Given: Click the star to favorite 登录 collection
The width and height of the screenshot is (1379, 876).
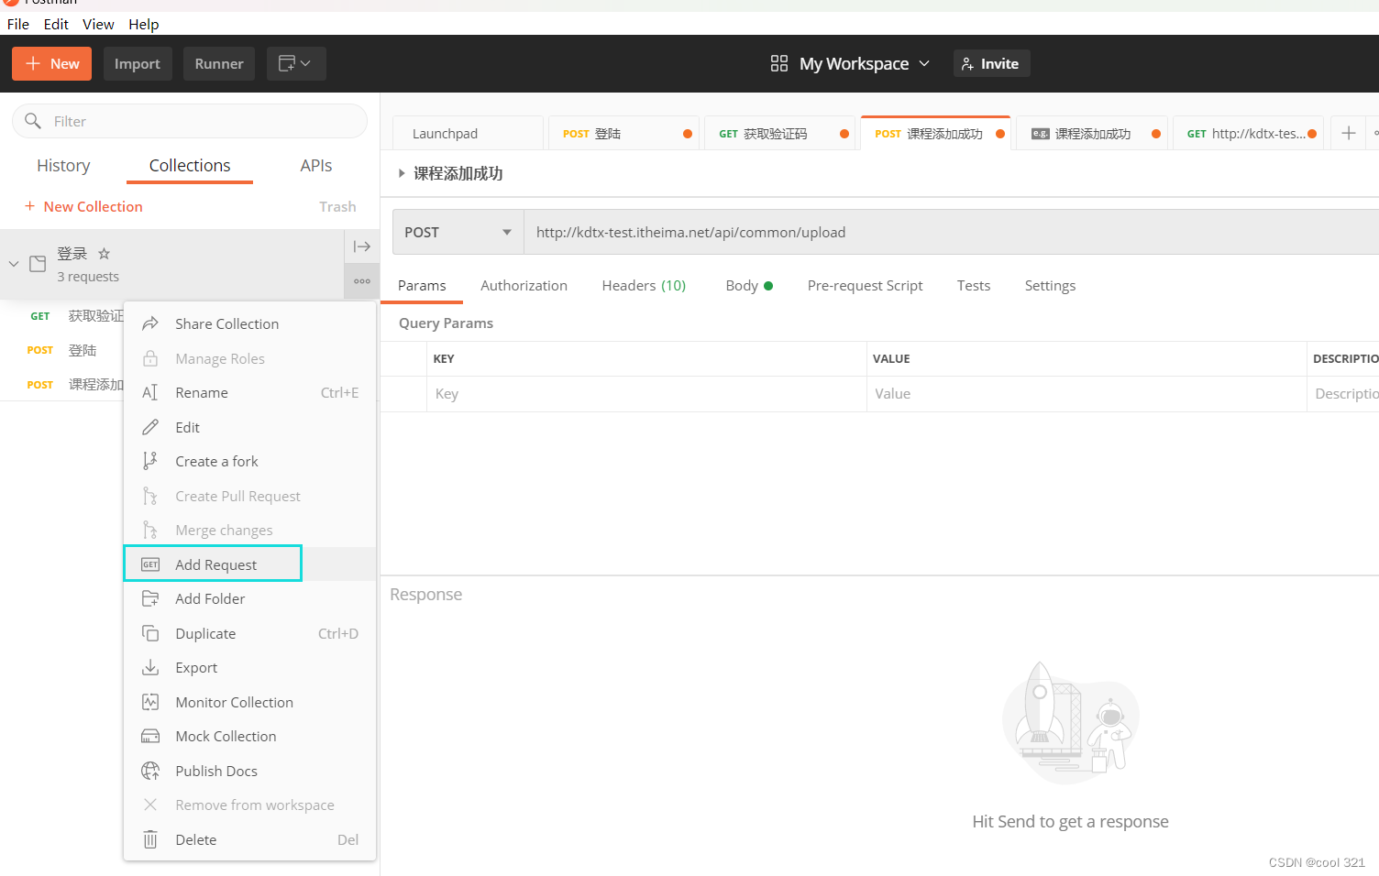Looking at the screenshot, I should (x=105, y=253).
